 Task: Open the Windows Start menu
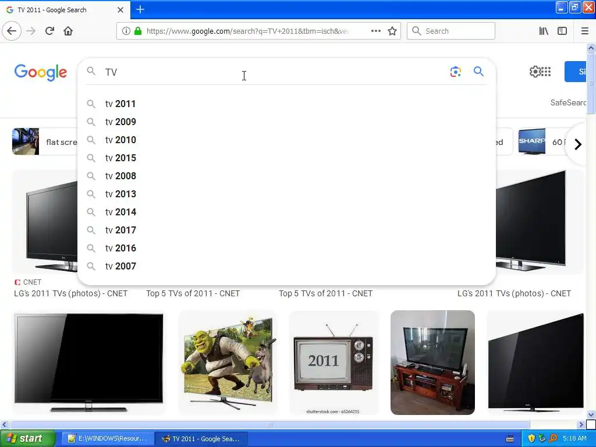click(x=28, y=439)
